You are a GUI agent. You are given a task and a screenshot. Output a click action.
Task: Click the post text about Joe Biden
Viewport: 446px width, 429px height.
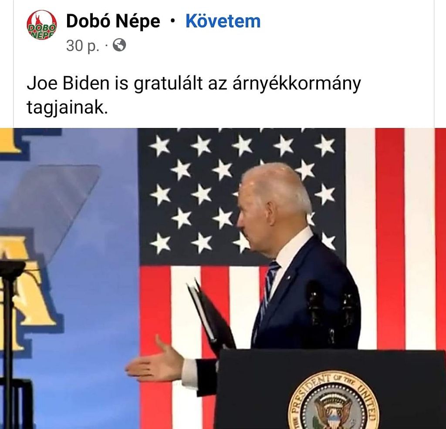(194, 95)
